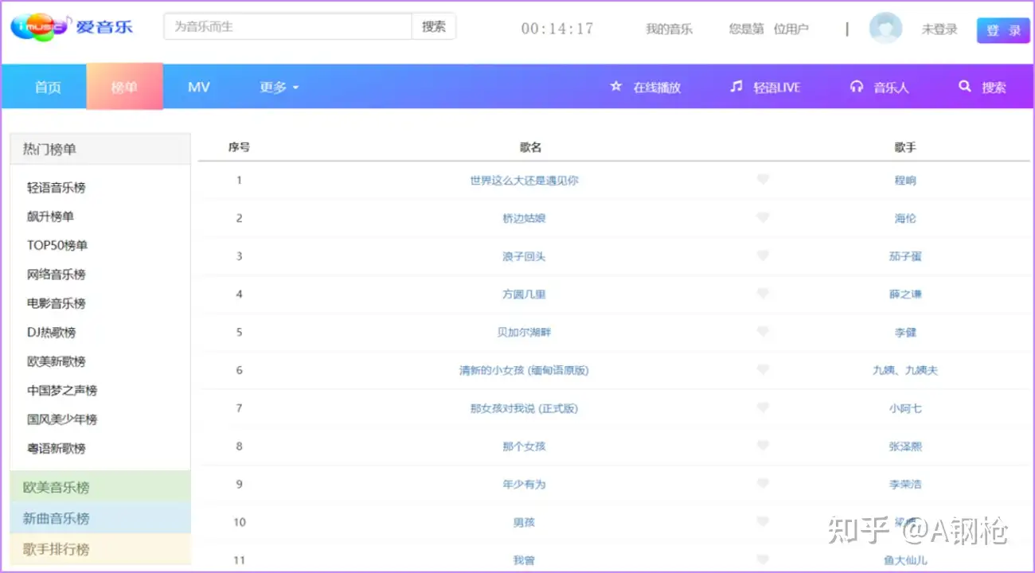The image size is (1035, 573).
Task: Click the magnifier search icon in nav bar
Action: coord(965,87)
